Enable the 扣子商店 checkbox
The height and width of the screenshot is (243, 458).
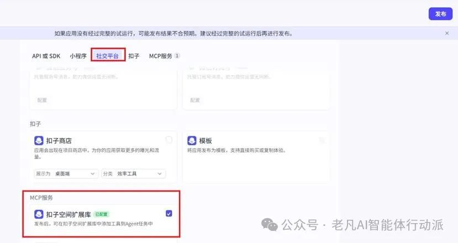pyautogui.click(x=169, y=140)
